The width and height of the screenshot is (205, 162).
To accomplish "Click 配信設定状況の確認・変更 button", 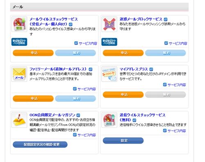I will point(40,144).
